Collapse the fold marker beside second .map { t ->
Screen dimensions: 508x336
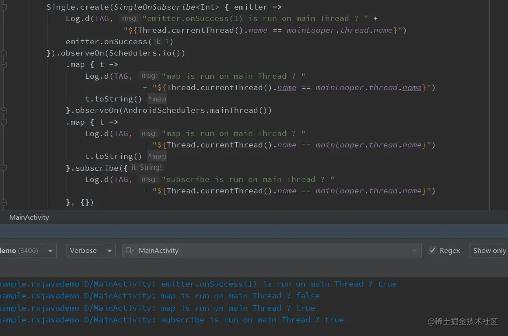(x=4, y=122)
